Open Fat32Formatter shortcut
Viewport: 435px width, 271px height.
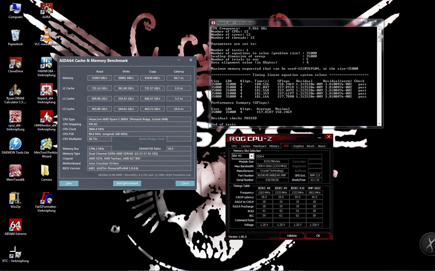[x=46, y=202]
